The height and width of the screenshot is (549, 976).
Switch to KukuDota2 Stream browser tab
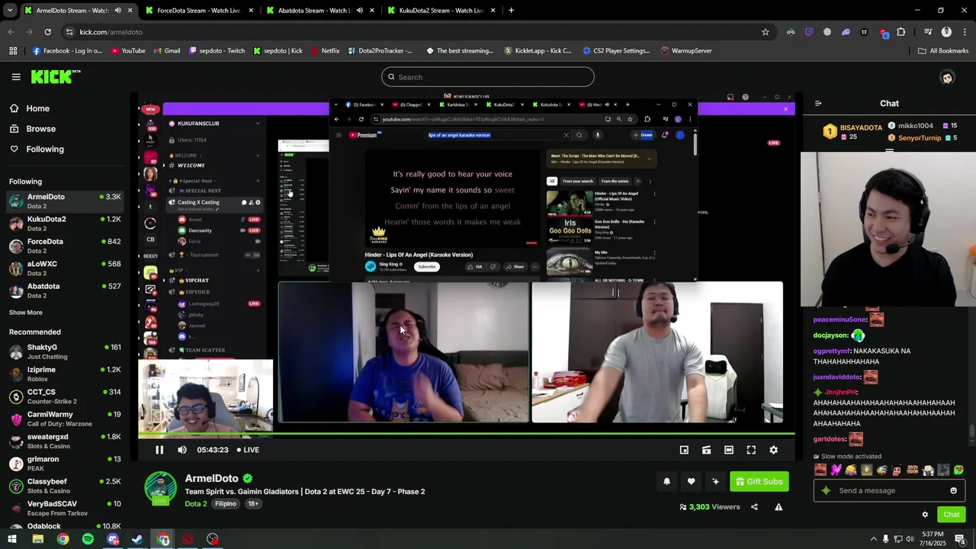[442, 11]
